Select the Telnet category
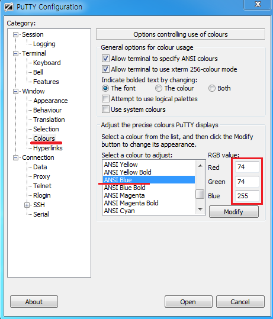 [43, 186]
